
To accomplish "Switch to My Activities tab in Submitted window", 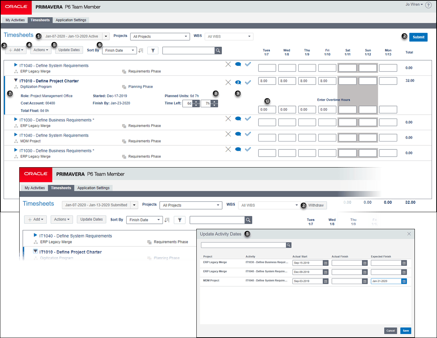I will [x=35, y=188].
